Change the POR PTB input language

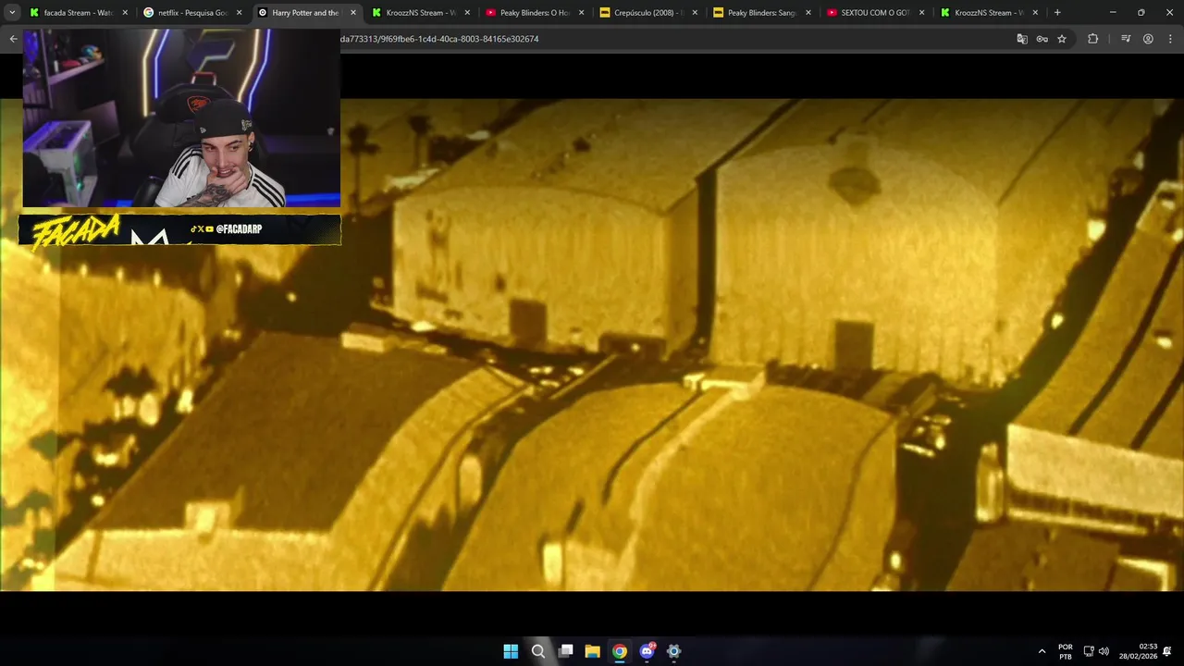coord(1066,651)
